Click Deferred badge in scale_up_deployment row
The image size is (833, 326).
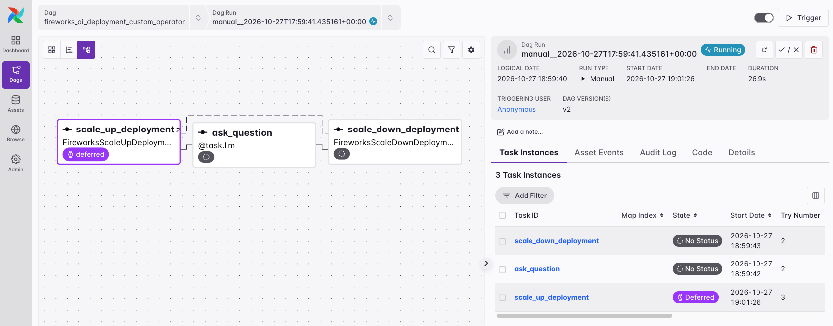695,297
